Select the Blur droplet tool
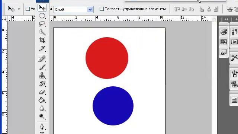The image size is (238, 134). (x=42, y=108)
